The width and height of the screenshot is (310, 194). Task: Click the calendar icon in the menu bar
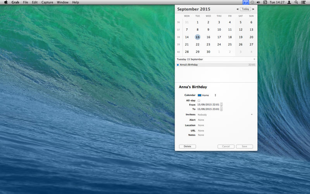point(246,2)
